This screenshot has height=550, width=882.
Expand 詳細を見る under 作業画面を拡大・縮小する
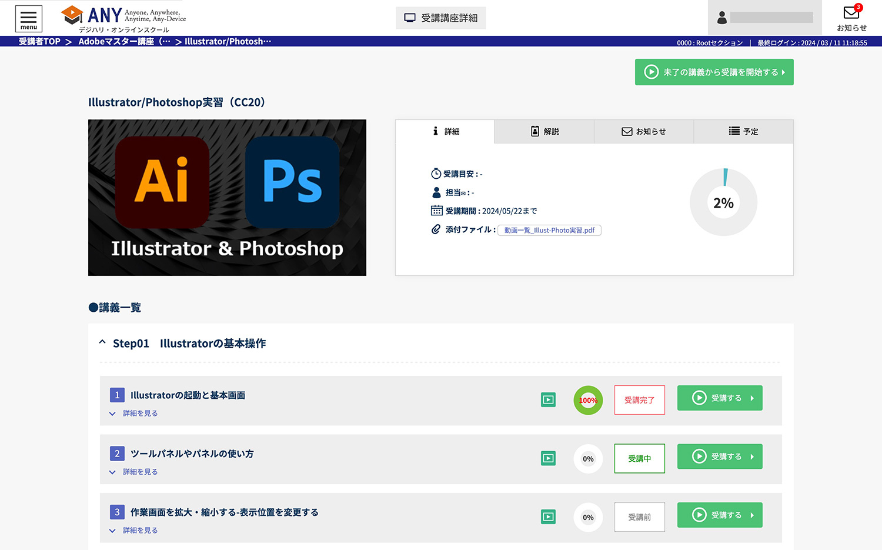(134, 531)
